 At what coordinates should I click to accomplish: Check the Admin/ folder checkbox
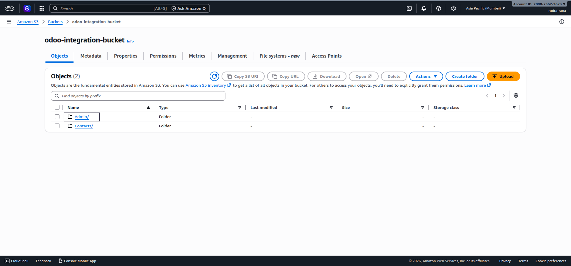pos(57,117)
